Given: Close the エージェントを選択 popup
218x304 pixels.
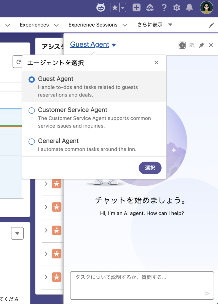Looking at the screenshot, I should (x=156, y=63).
